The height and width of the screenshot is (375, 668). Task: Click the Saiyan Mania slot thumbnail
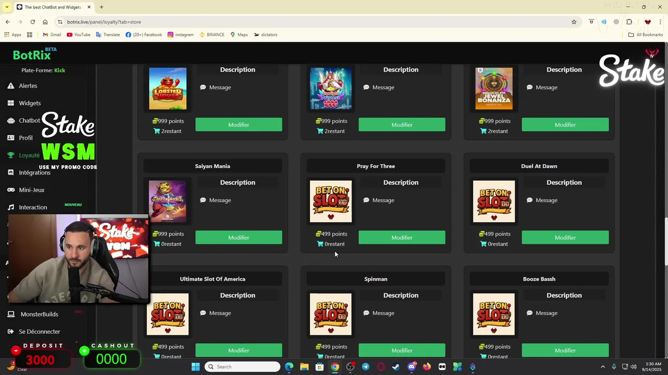(168, 202)
